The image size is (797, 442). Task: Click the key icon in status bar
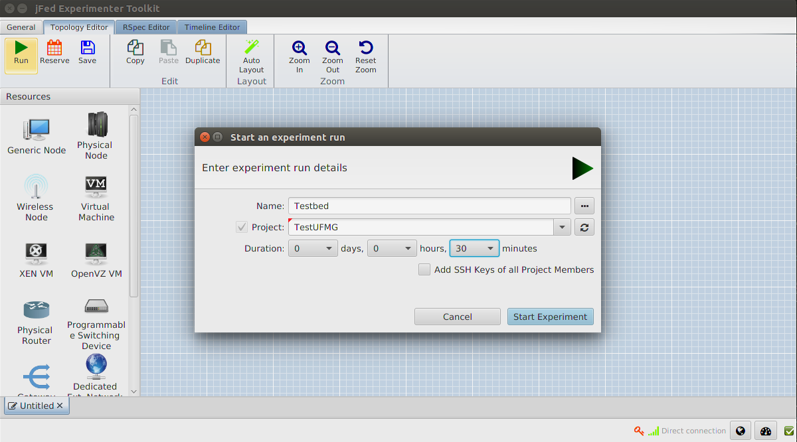(639, 431)
